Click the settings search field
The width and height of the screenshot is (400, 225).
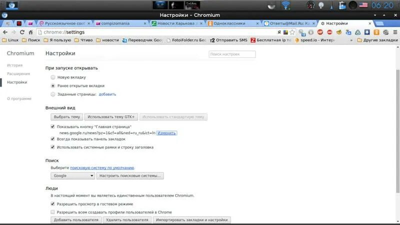(x=232, y=54)
